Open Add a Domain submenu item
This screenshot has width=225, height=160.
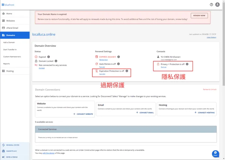[9, 42]
